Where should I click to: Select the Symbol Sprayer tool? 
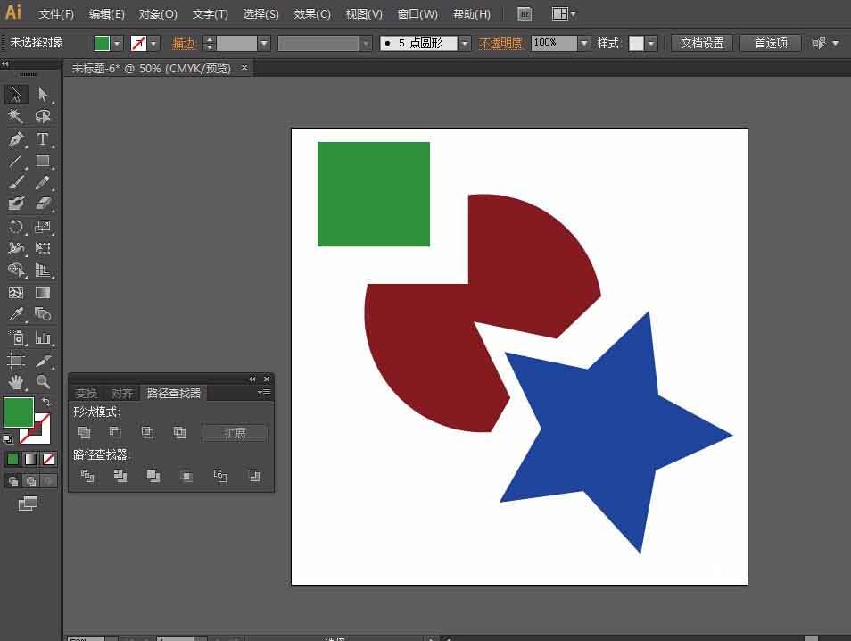16,337
